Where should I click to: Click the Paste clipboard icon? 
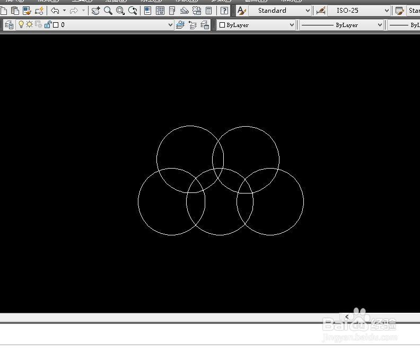tap(15, 11)
